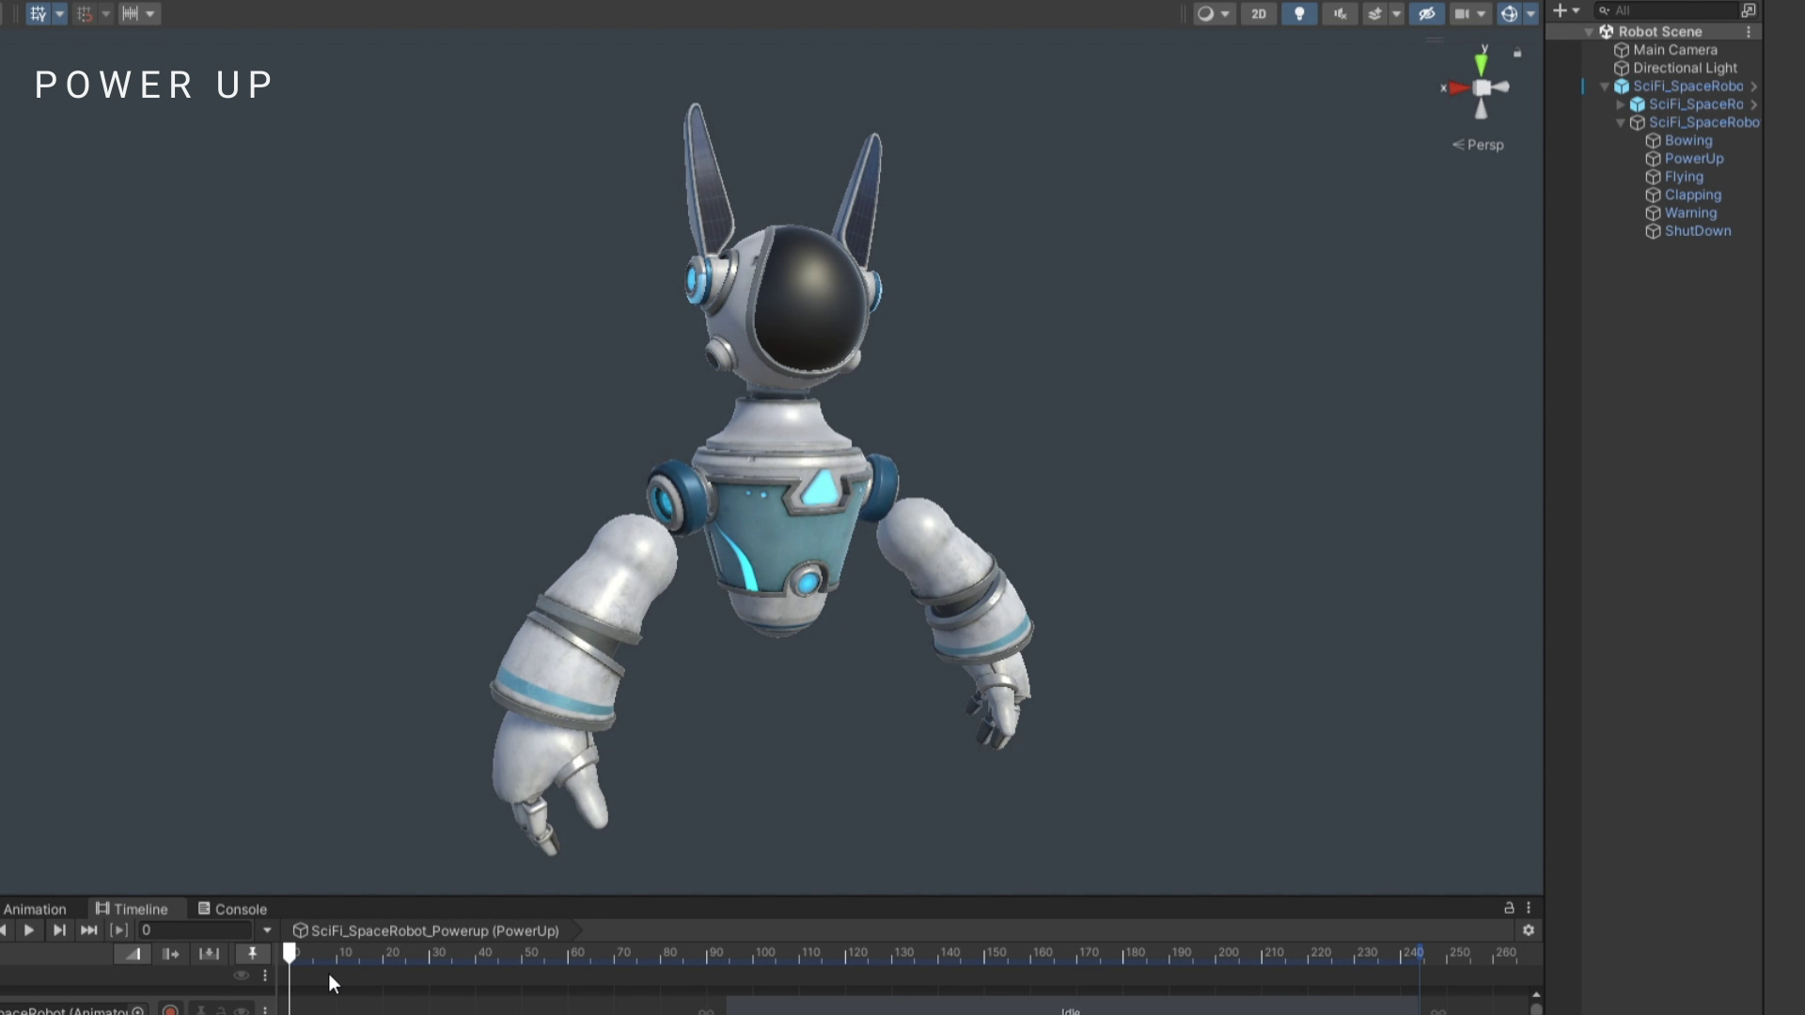Open Timeline marker track three-dot menu
1805x1015 pixels.
[265, 976]
